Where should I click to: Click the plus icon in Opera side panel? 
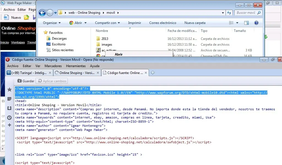(10, 125)
